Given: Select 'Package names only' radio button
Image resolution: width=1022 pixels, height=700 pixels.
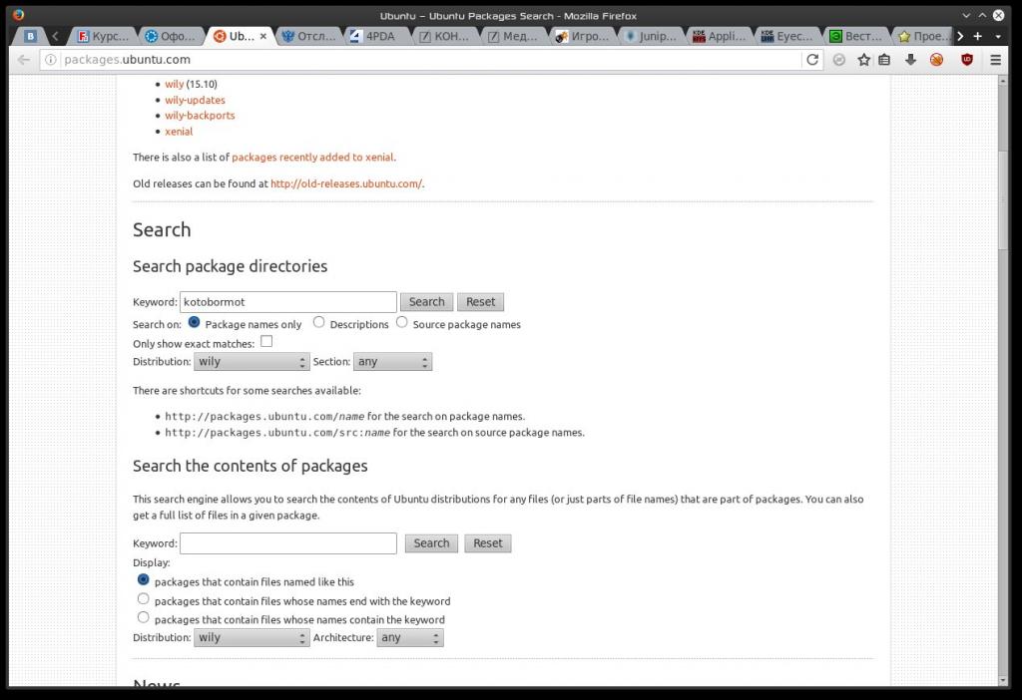Looking at the screenshot, I should [194, 322].
